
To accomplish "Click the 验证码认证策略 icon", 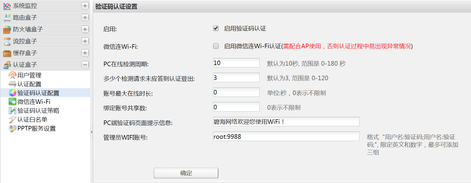I will pos(12,111).
